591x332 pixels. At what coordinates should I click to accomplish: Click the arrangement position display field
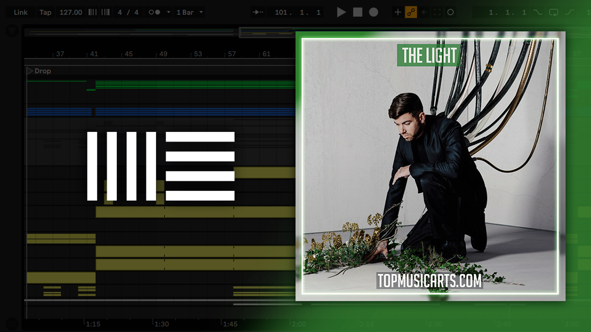[295, 12]
